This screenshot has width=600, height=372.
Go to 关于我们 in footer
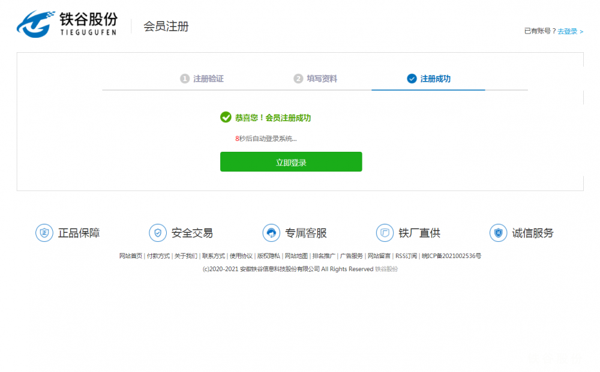186,256
